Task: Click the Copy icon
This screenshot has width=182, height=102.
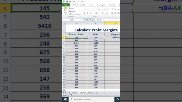Action: tap(70, 11)
